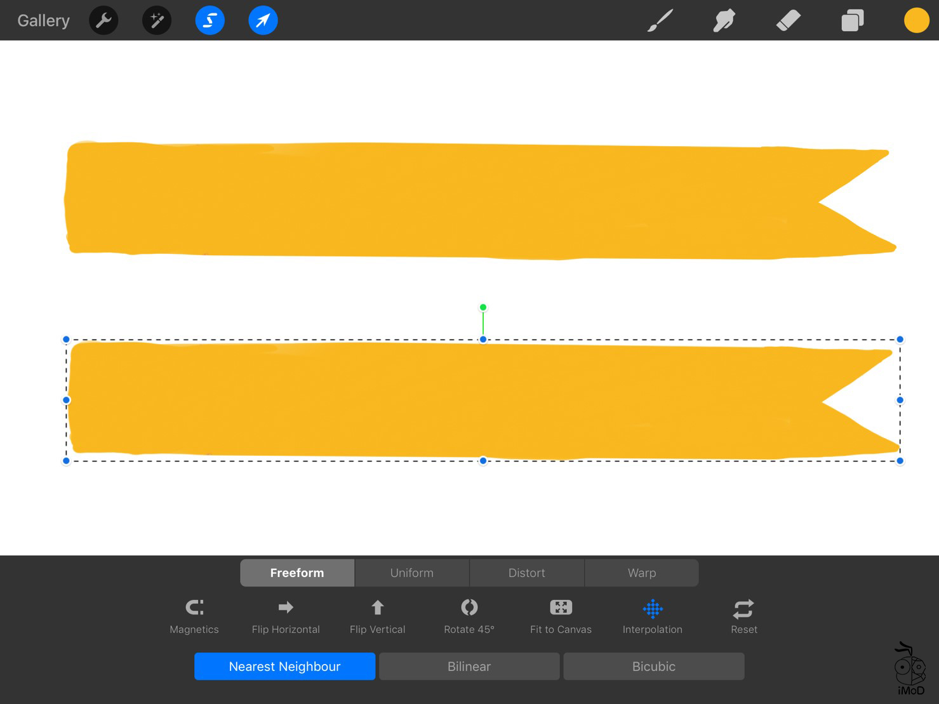Switch to the Warp transform mode
This screenshot has width=939, height=704.
click(x=641, y=573)
